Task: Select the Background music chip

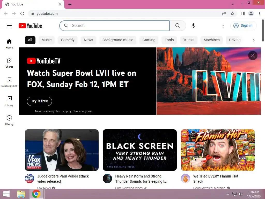Action: click(x=118, y=40)
